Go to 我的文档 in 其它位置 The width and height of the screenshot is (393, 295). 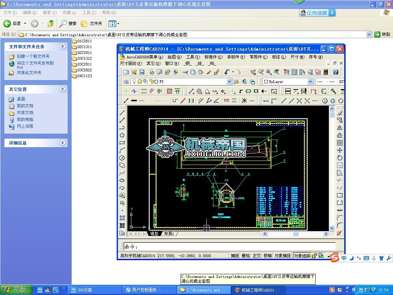click(x=25, y=106)
